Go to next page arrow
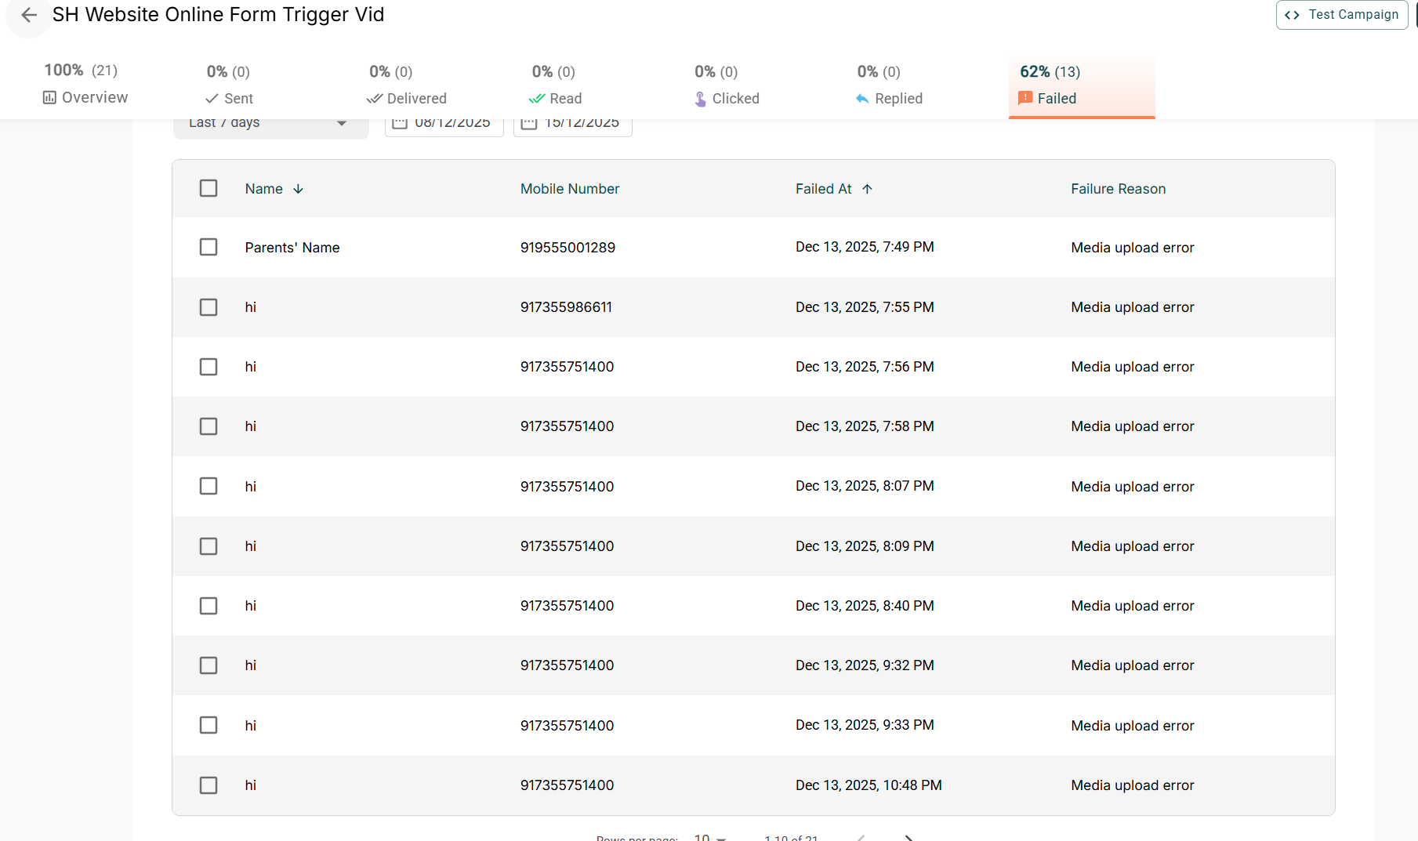Viewport: 1418px width, 841px height. [908, 837]
